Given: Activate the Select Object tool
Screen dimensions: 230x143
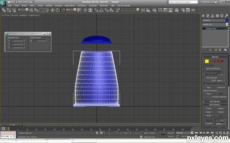Looking at the screenshot, I should coord(31,10).
